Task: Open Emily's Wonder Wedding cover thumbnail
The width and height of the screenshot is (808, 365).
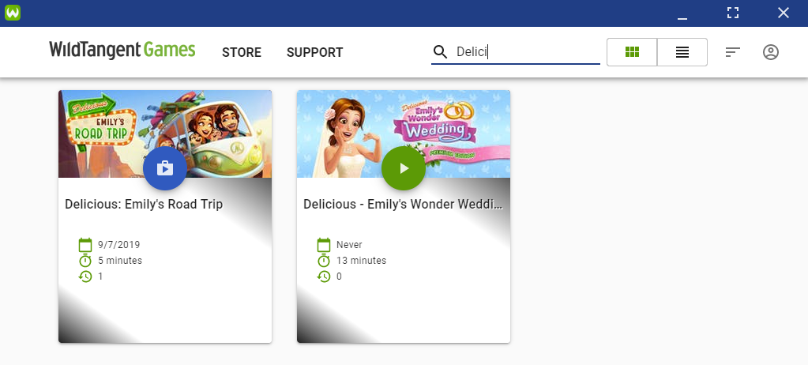Action: tap(404, 134)
